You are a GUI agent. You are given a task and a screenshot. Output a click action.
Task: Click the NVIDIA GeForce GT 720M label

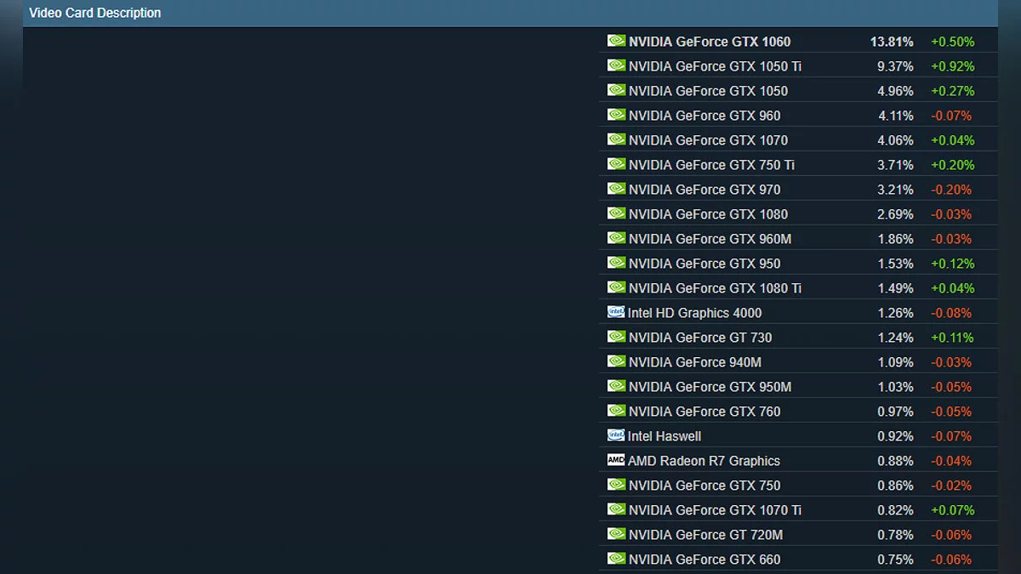point(705,535)
